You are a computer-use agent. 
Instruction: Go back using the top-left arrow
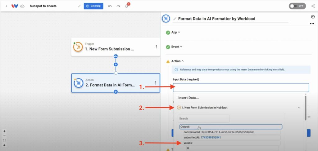pyautogui.click(x=7, y=6)
